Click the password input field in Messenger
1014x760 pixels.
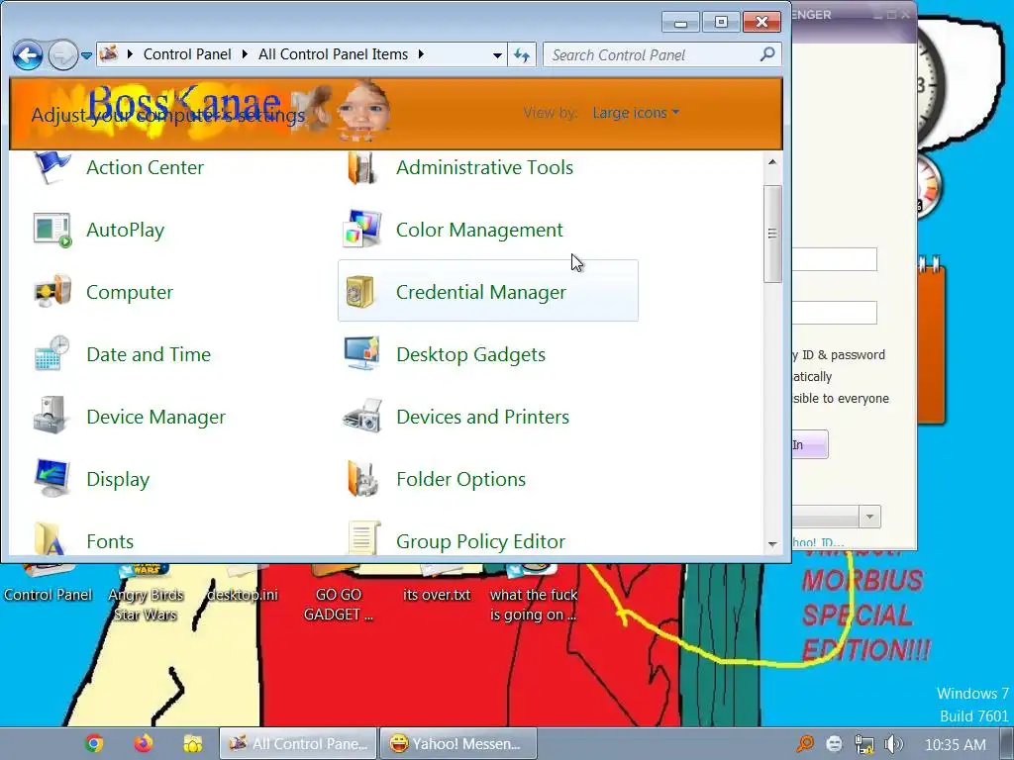834,313
